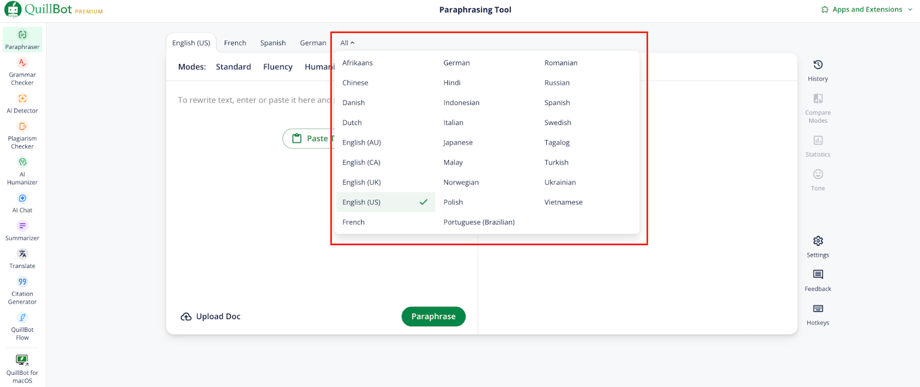
Task: Select Portuguese (Brazilian) from dropdown list
Action: pos(479,222)
